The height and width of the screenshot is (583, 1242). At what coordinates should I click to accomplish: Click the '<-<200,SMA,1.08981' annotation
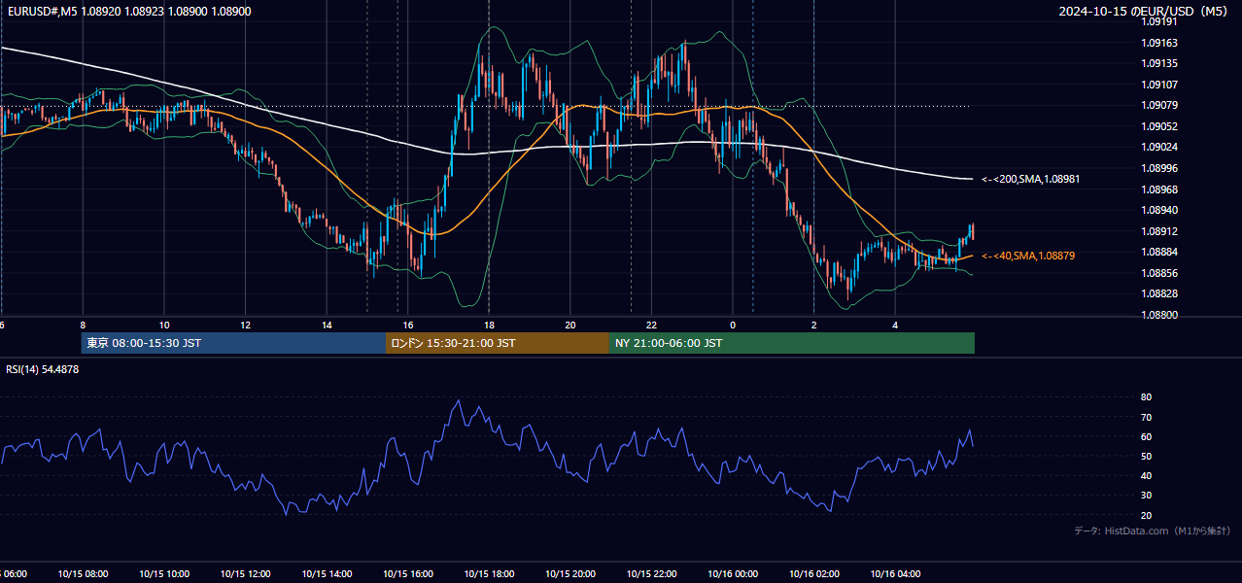[x=1030, y=179]
